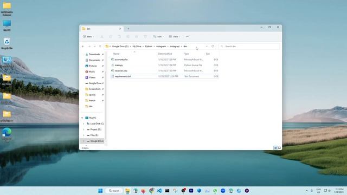Expand Local Disk (C:) node
This screenshot has width=347, height=195.
click(x=83, y=123)
